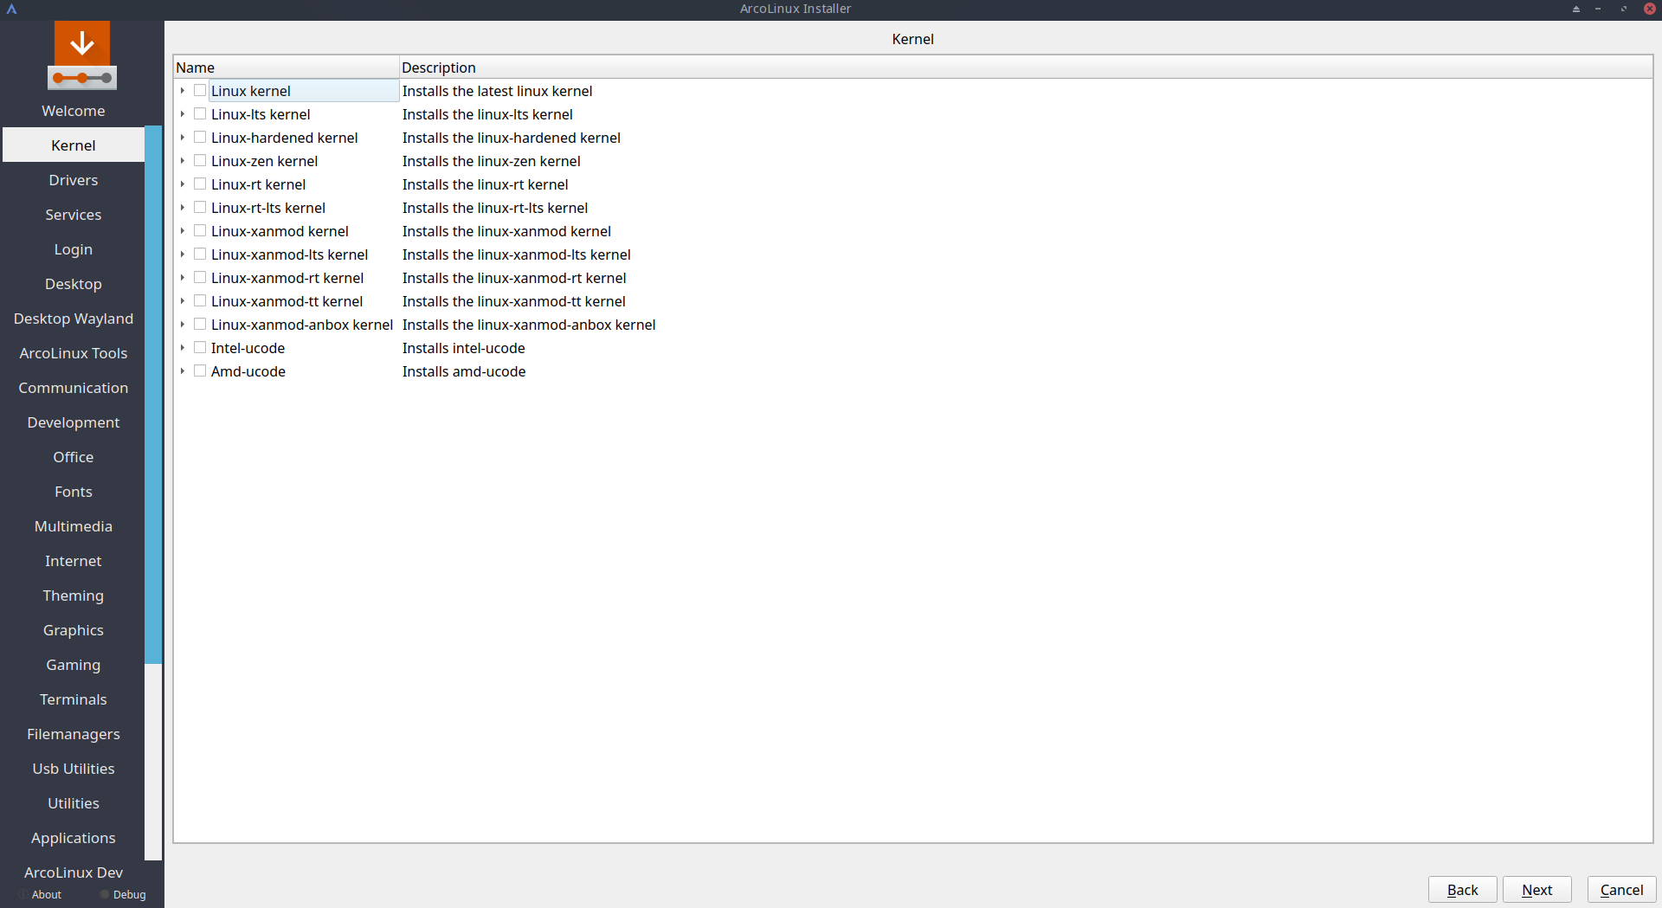This screenshot has height=908, width=1662.
Task: Check the Linux-rt-lts kernel box
Action: tap(200, 208)
